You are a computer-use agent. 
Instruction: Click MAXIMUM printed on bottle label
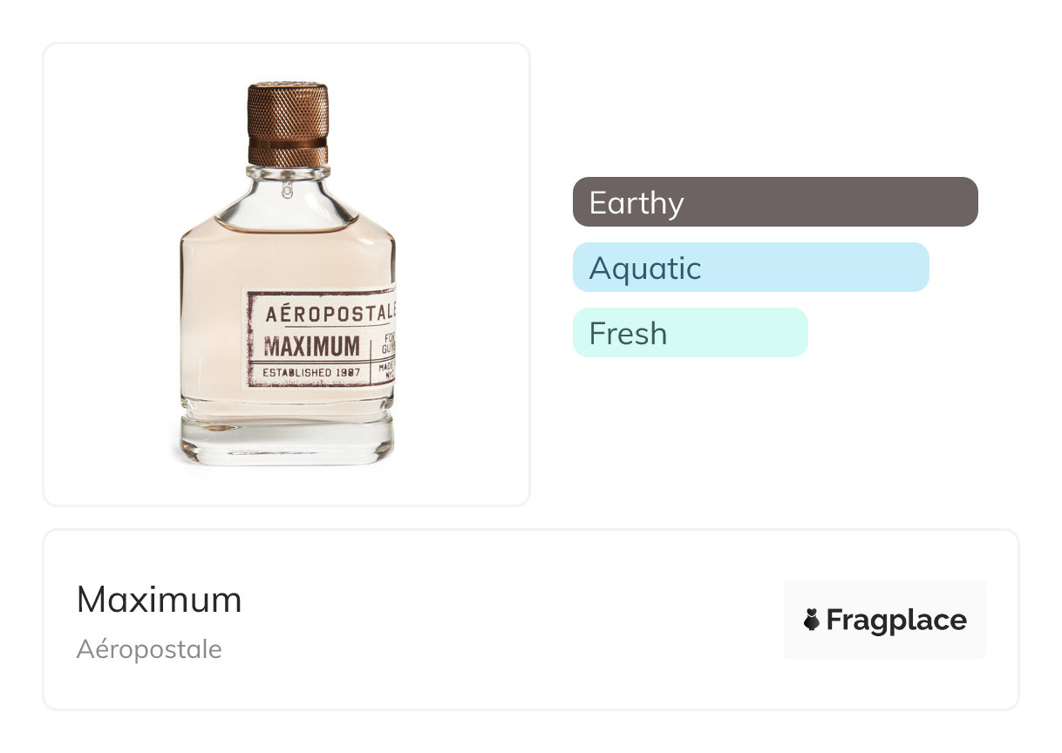point(310,347)
